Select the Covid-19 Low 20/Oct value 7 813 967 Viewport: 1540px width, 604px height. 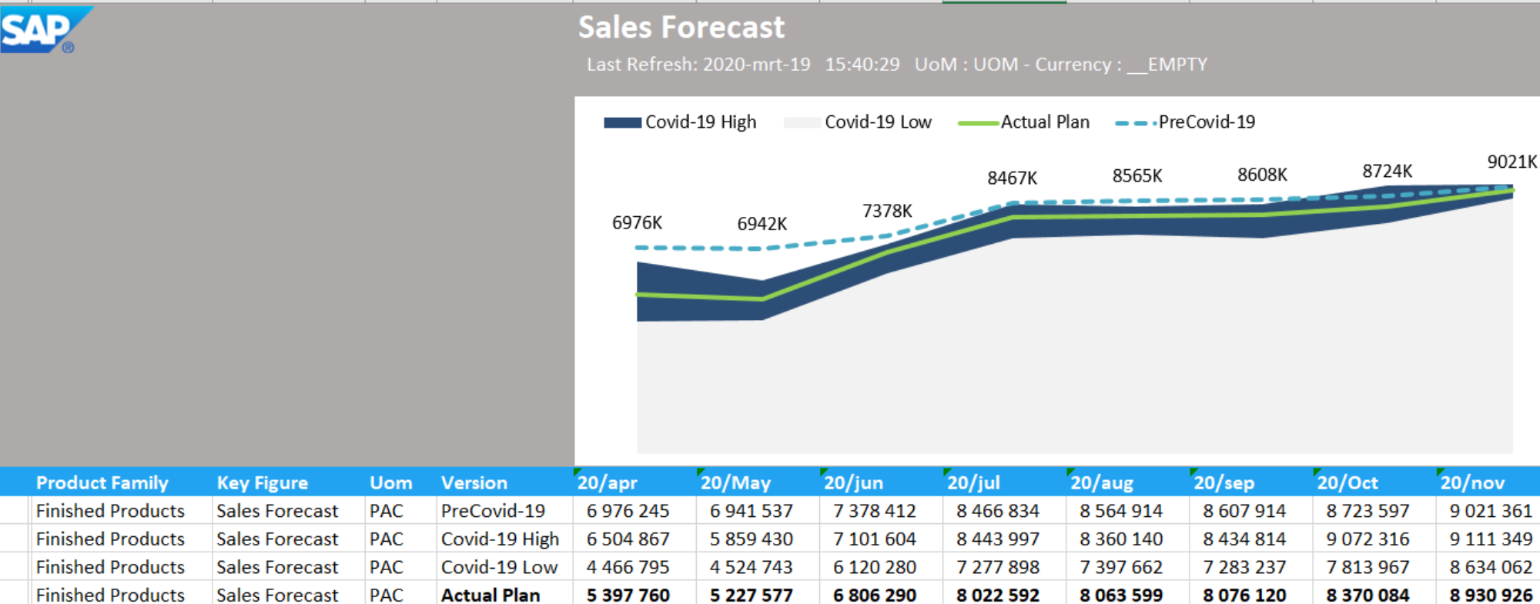coord(1367,567)
